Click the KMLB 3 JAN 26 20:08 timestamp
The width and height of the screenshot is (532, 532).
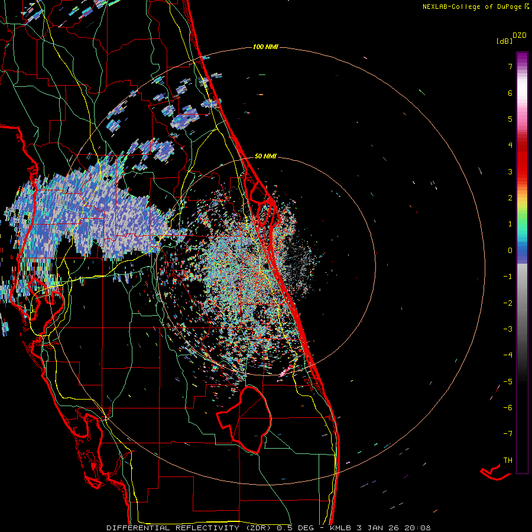point(380,528)
